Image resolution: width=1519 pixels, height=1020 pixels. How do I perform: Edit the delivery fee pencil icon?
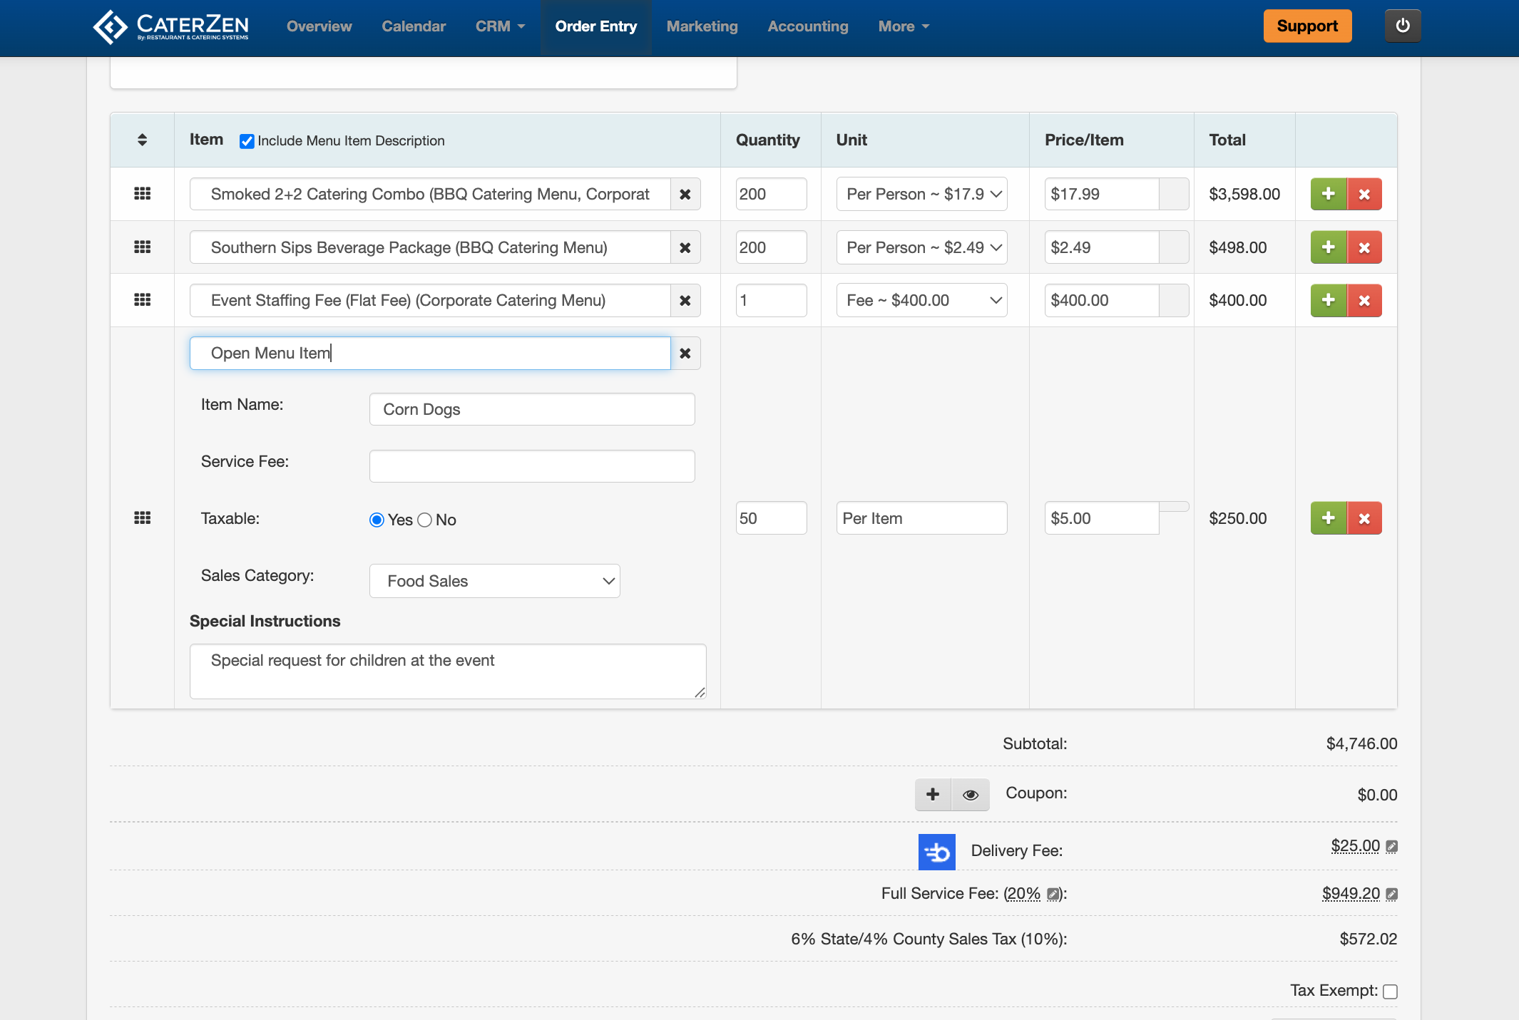pyautogui.click(x=1391, y=846)
